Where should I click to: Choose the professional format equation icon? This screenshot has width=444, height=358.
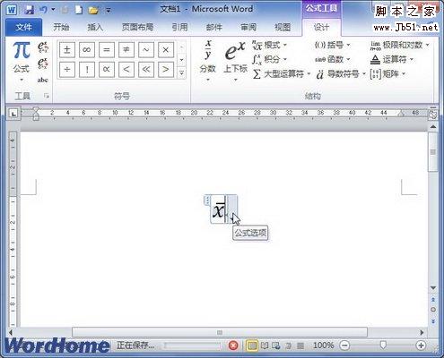(x=43, y=47)
